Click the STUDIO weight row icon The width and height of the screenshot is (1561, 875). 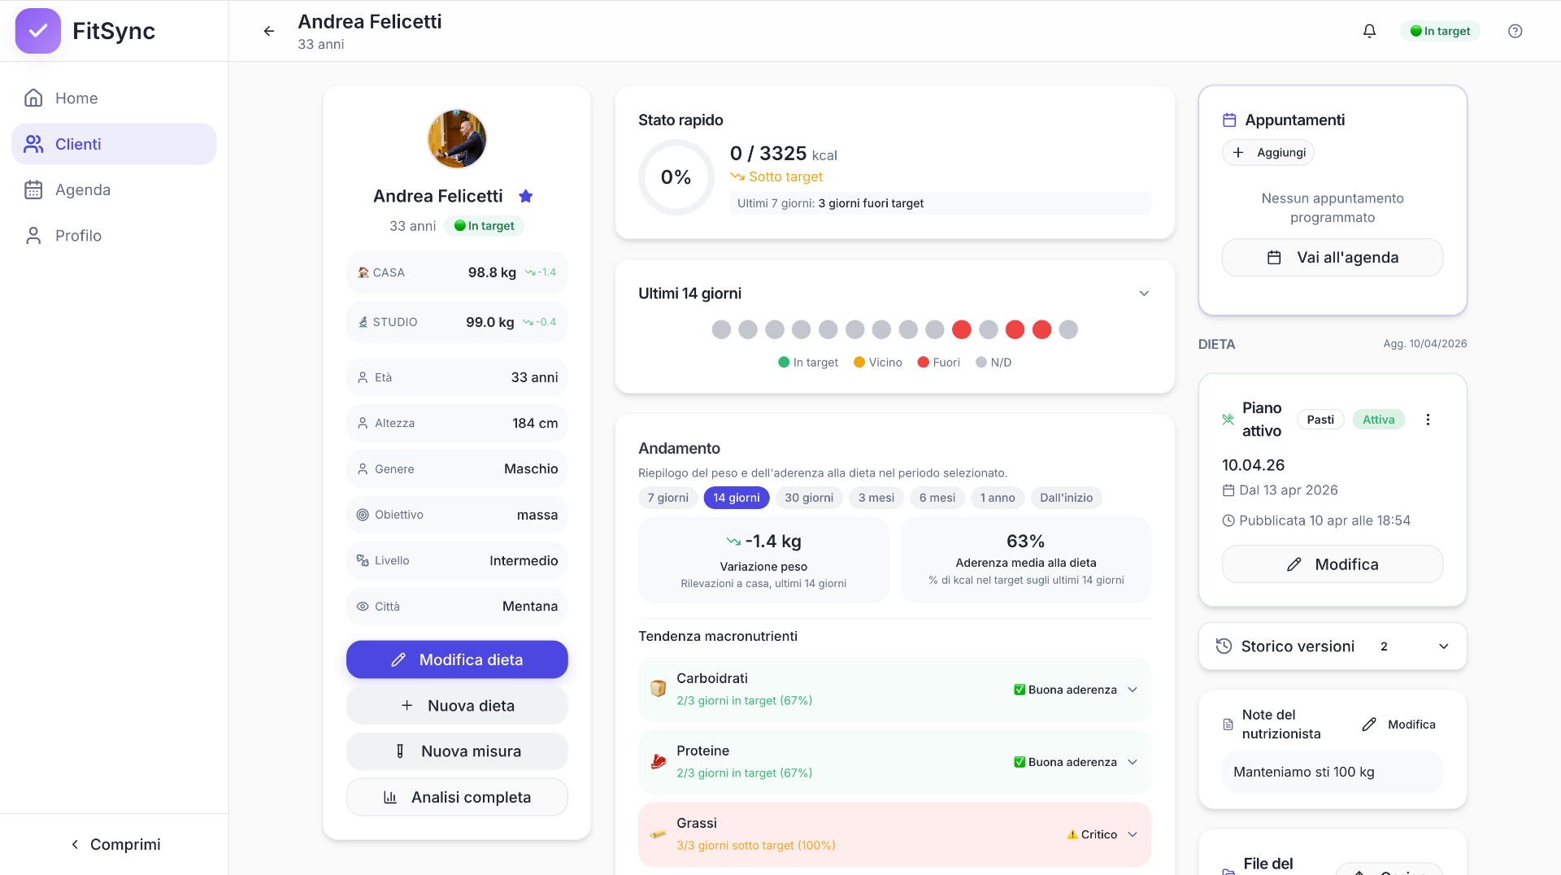coord(363,323)
